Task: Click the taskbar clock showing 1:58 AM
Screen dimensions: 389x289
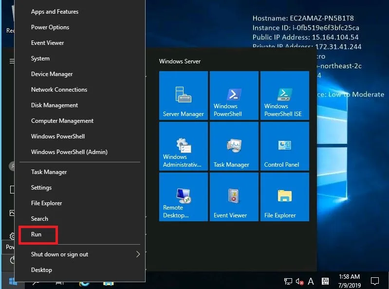Action: pyautogui.click(x=348, y=281)
